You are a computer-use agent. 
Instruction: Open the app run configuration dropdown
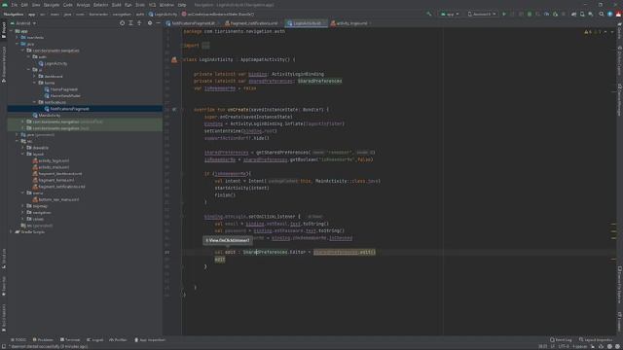(450, 14)
